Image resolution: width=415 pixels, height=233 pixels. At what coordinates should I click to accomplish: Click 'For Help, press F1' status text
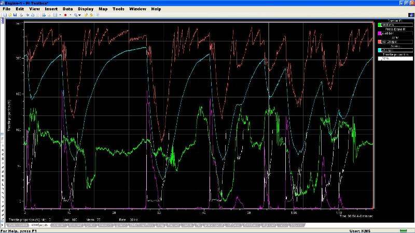[x=19, y=231]
